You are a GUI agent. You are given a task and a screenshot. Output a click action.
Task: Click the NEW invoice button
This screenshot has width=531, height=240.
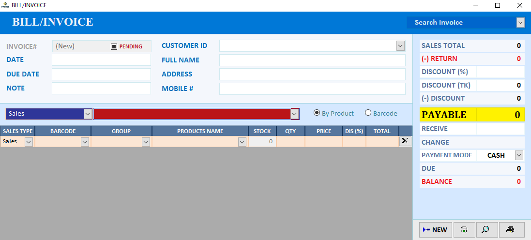[436, 230]
